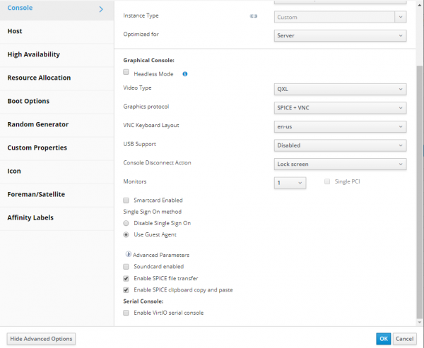Open the Graphics protocol dropdown
This screenshot has width=424, height=348.
coord(340,108)
